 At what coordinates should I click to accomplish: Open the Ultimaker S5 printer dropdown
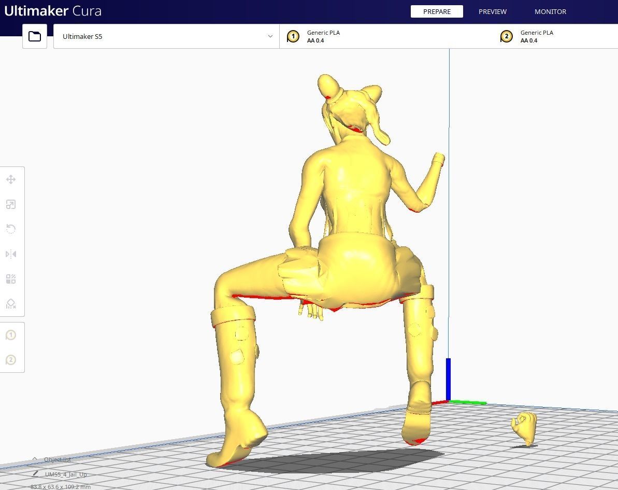click(166, 36)
